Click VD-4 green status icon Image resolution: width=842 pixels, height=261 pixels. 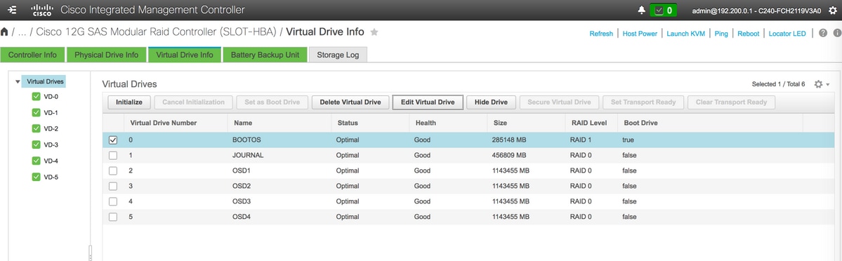[36, 161]
